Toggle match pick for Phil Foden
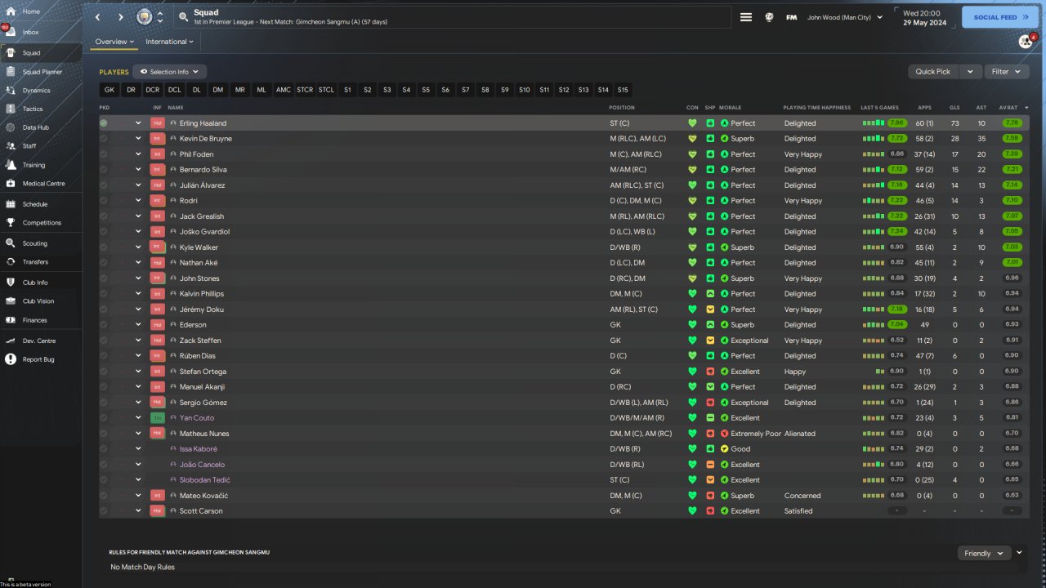This screenshot has height=588, width=1046. [104, 154]
